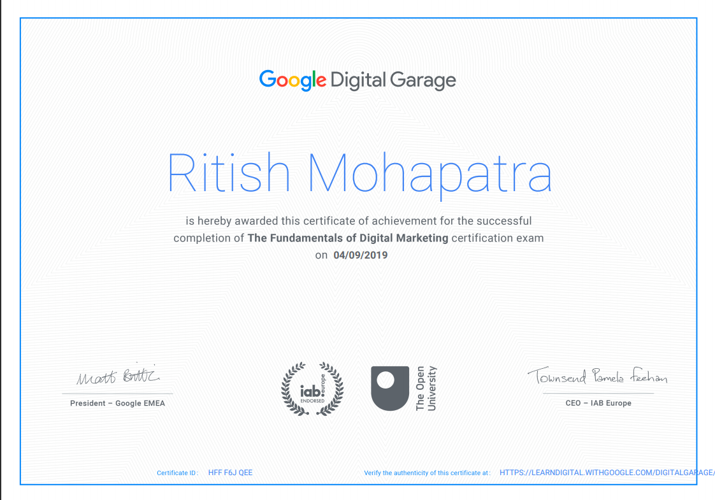Click the exam date 04/09/2019
Screen dimensions: 715x500
(x=361, y=255)
